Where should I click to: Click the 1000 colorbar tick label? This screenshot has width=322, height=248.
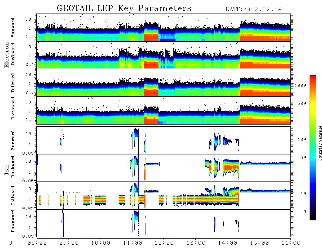point(300,85)
